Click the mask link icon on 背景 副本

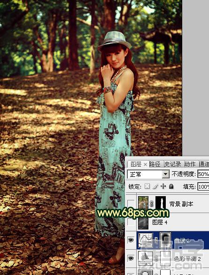pyautogui.click(x=152, y=204)
